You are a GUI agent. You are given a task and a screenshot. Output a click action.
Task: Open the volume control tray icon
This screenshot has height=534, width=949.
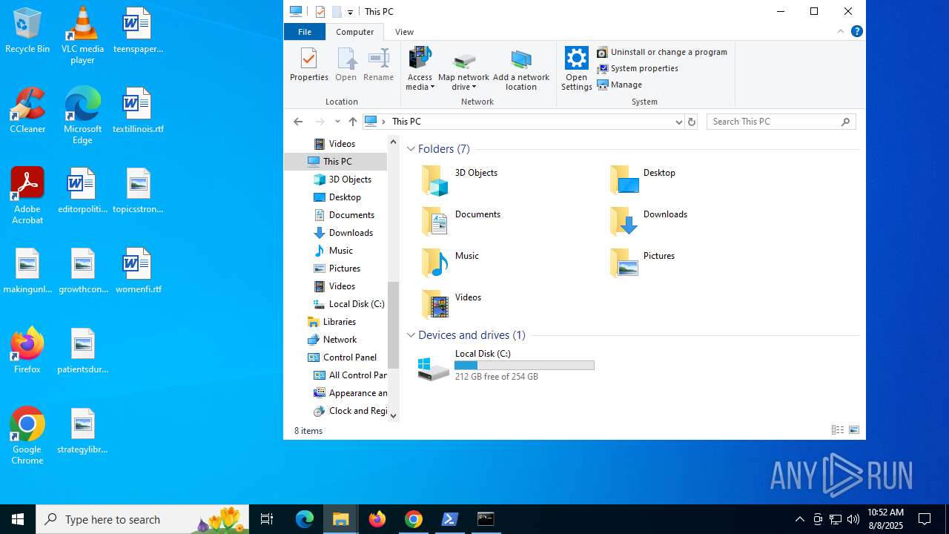(x=853, y=519)
